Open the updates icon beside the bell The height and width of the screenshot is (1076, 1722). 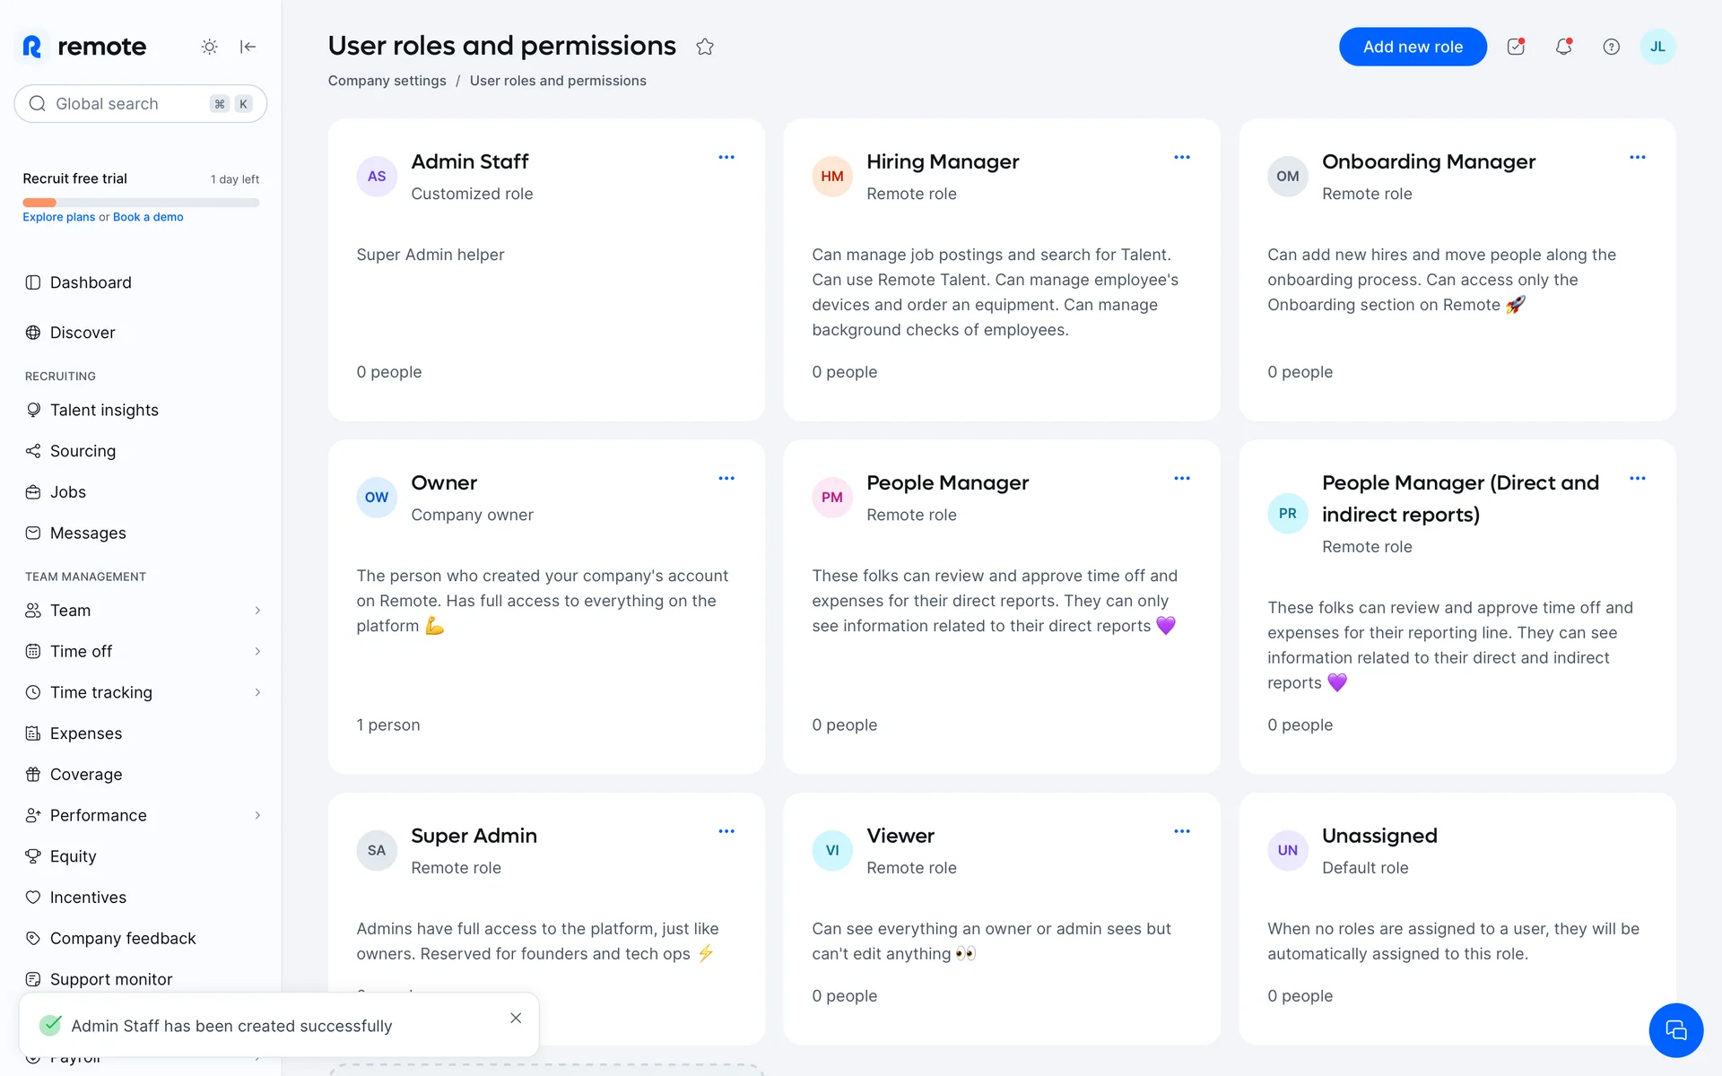1516,47
